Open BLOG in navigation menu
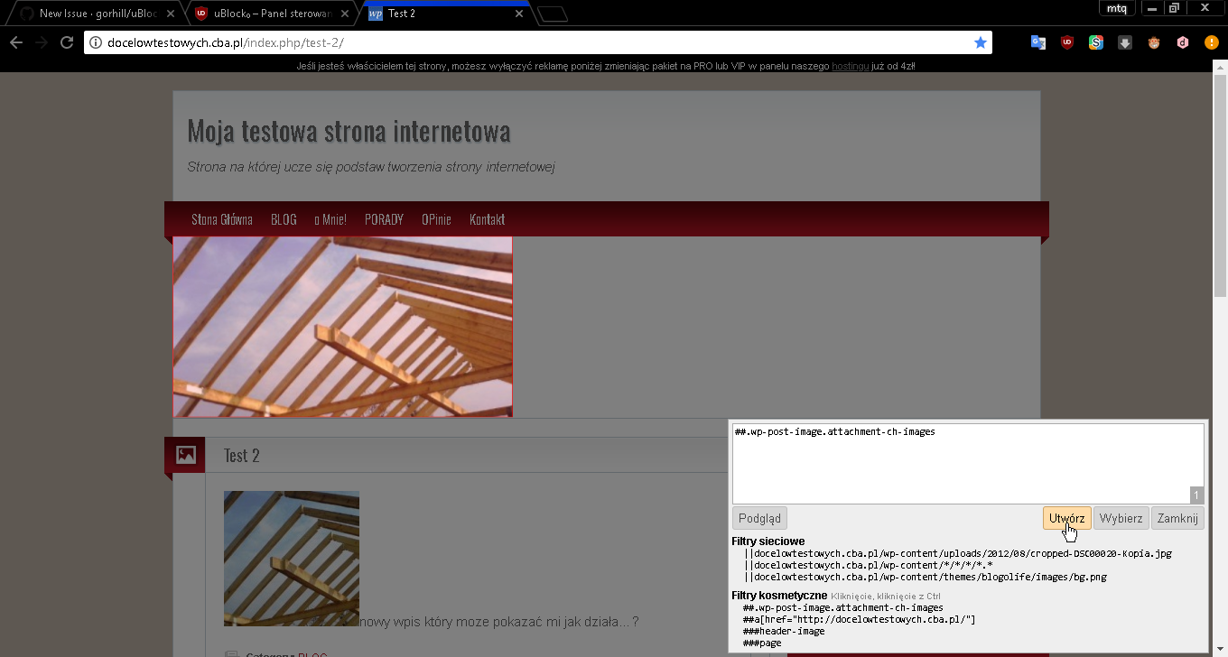This screenshot has height=657, width=1228. tap(284, 219)
